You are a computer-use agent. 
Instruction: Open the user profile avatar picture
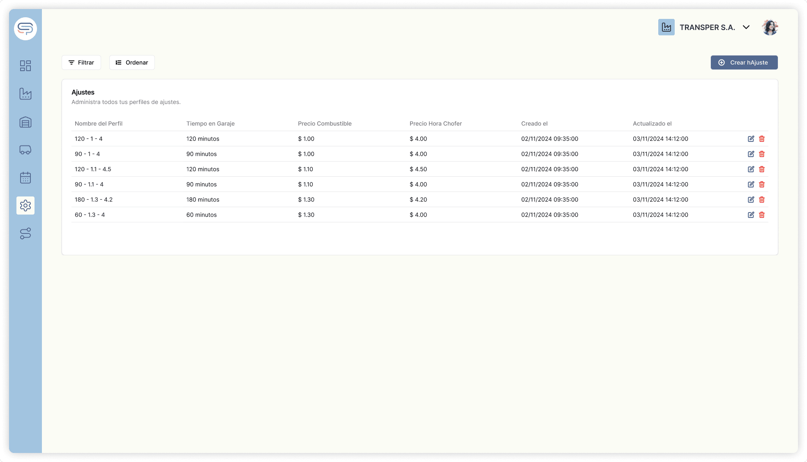(x=770, y=27)
